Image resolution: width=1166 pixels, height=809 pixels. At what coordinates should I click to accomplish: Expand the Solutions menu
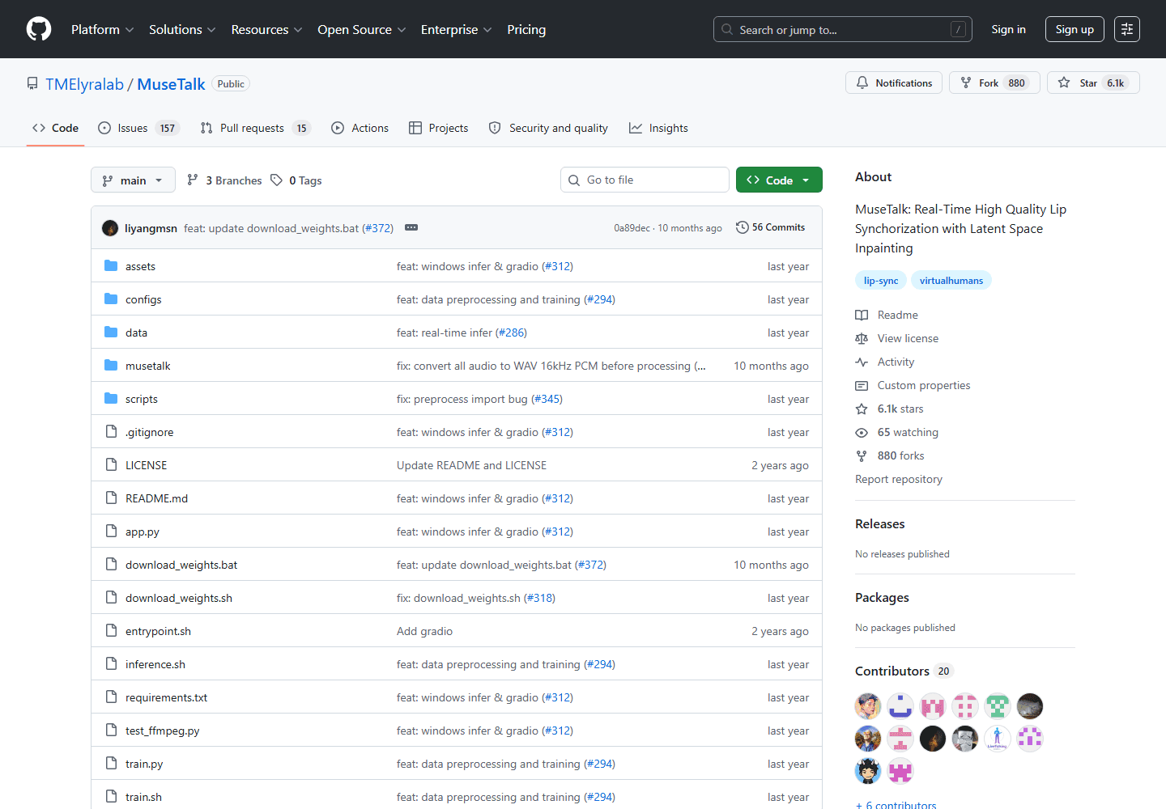click(x=182, y=29)
